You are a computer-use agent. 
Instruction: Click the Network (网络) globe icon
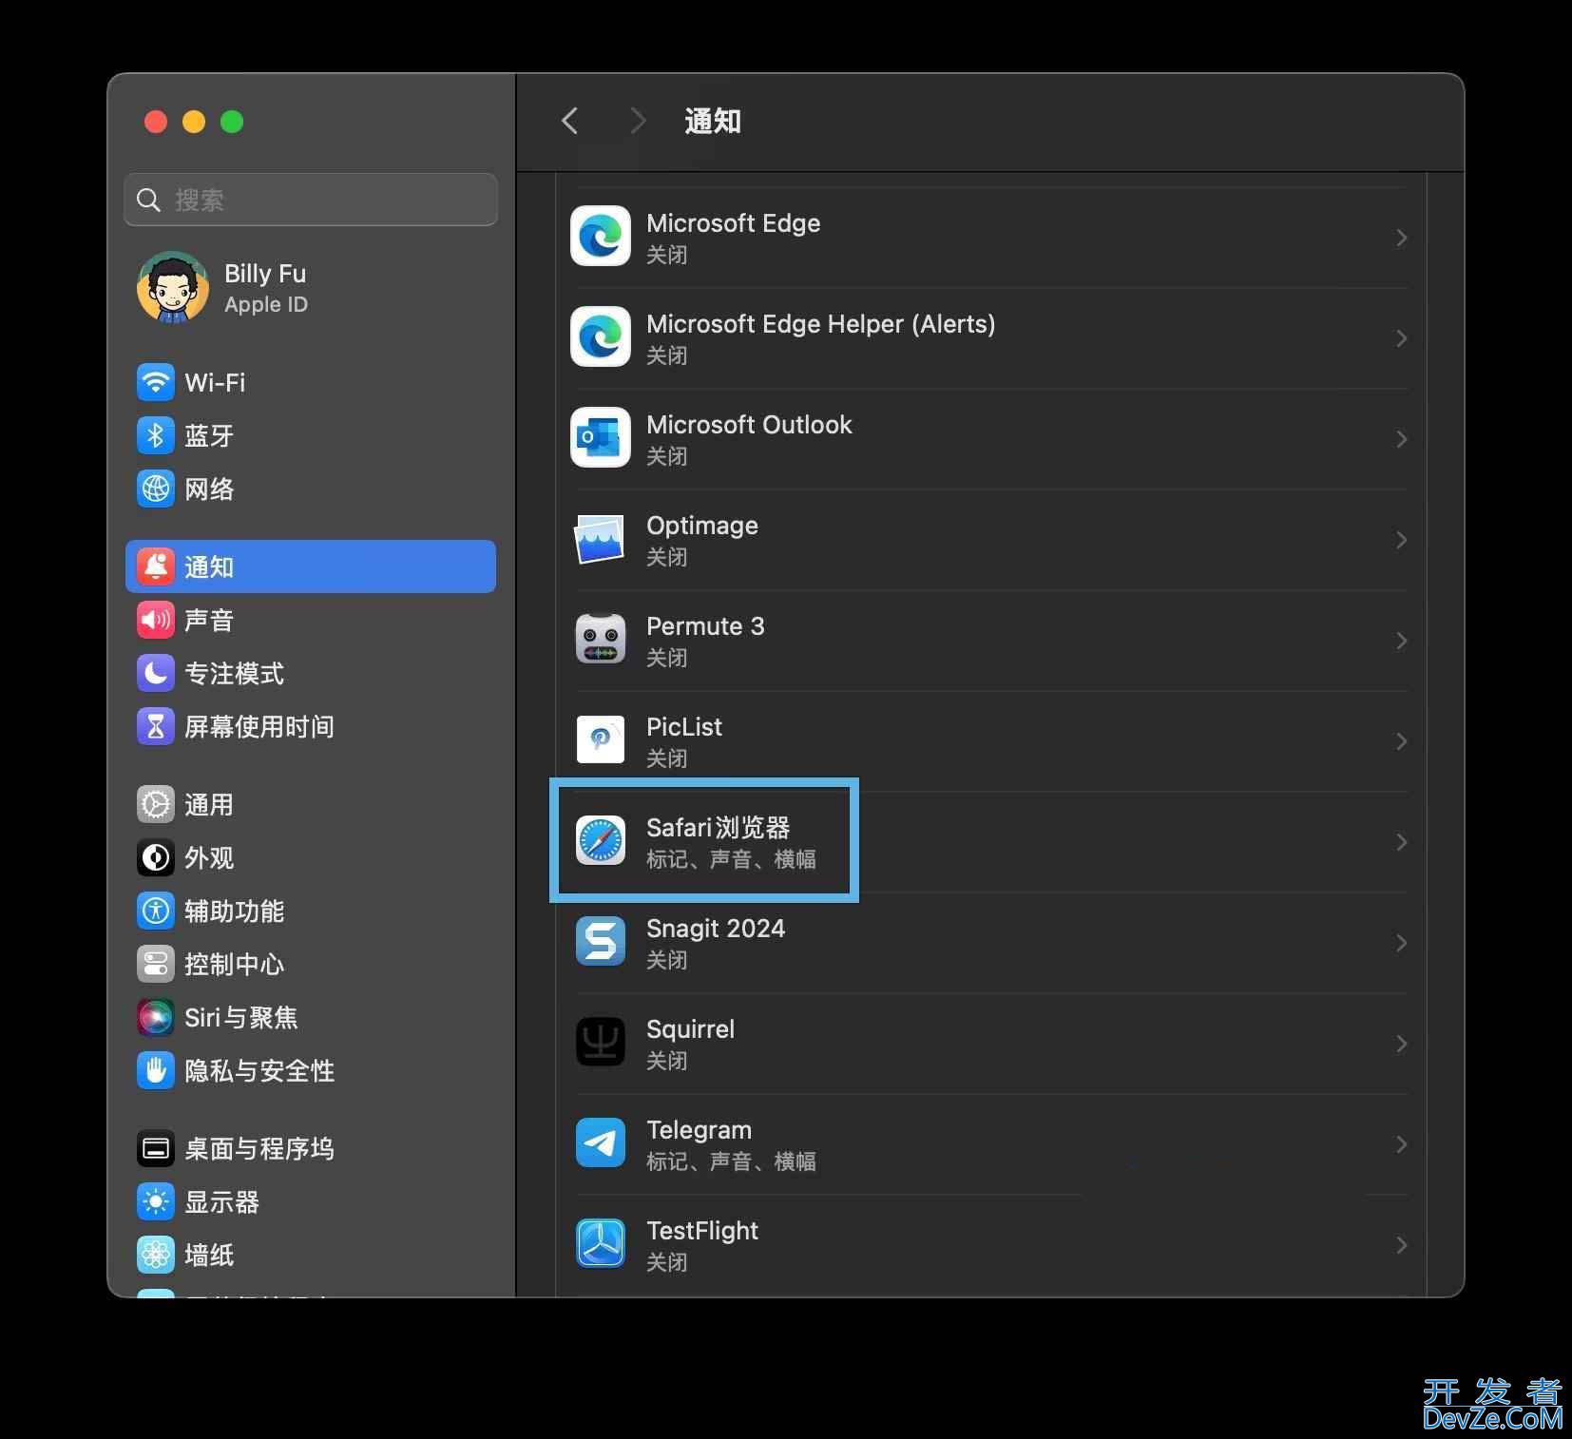(x=156, y=489)
